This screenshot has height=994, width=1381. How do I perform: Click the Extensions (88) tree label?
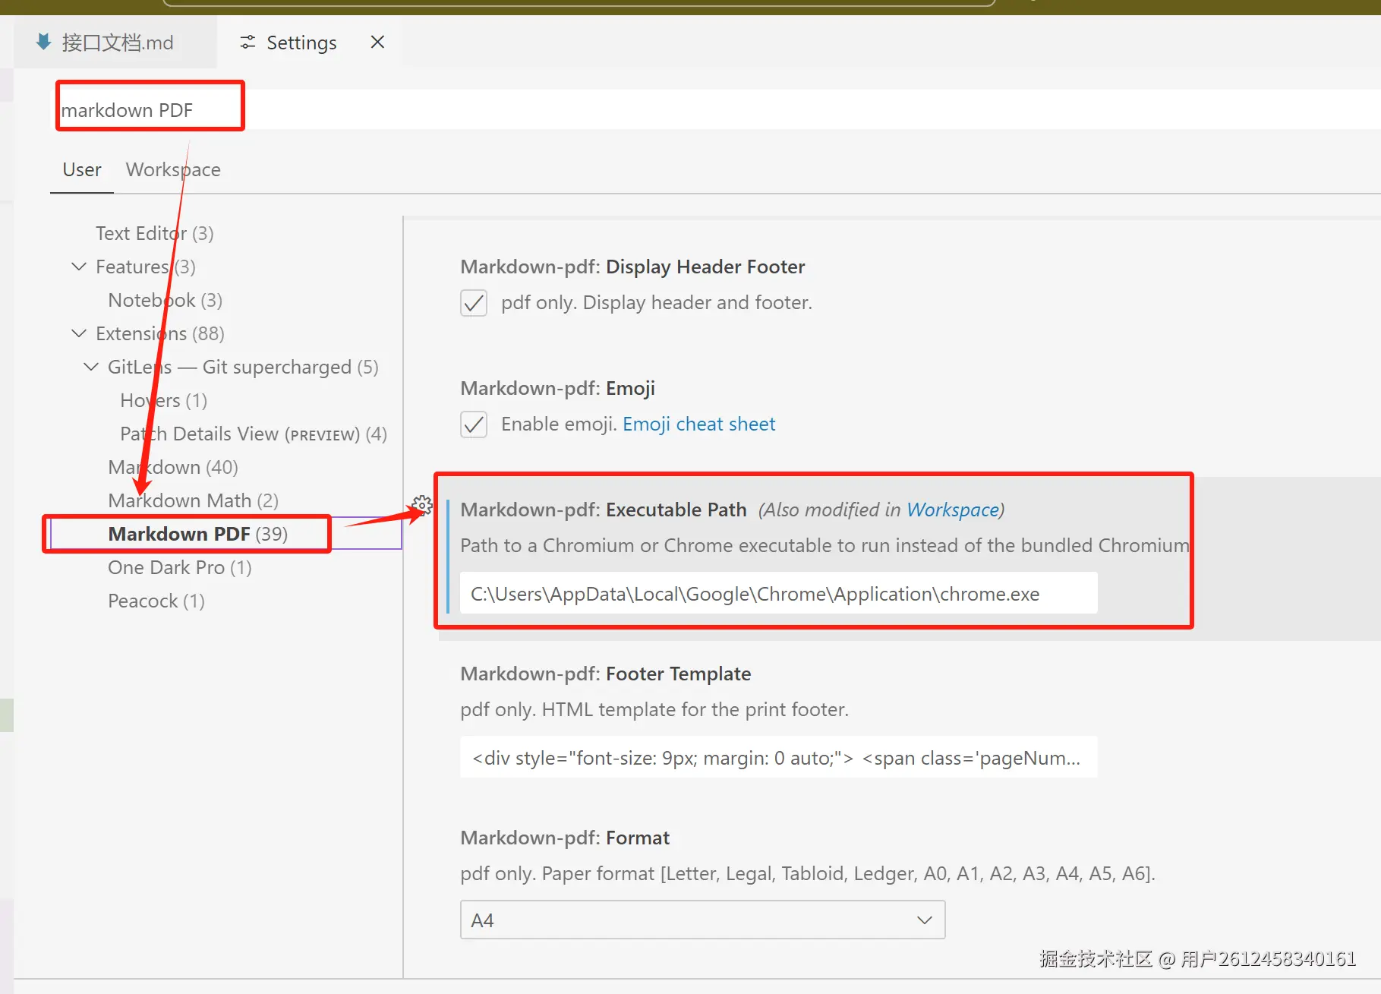[160, 333]
